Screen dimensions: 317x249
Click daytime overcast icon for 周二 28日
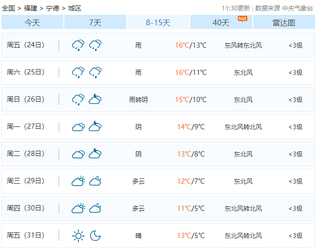78,154
